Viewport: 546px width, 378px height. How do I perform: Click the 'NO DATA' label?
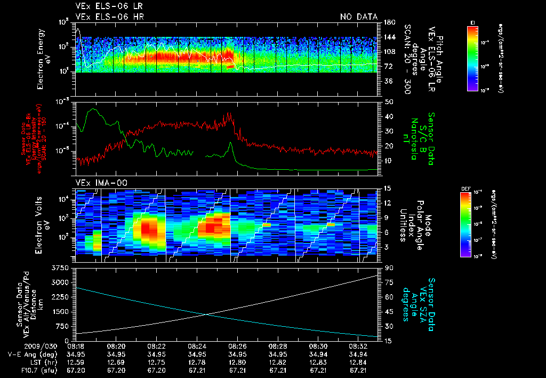[359, 17]
